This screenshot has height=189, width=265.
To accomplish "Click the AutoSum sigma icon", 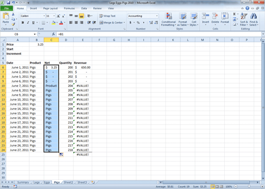I will point(234,14).
